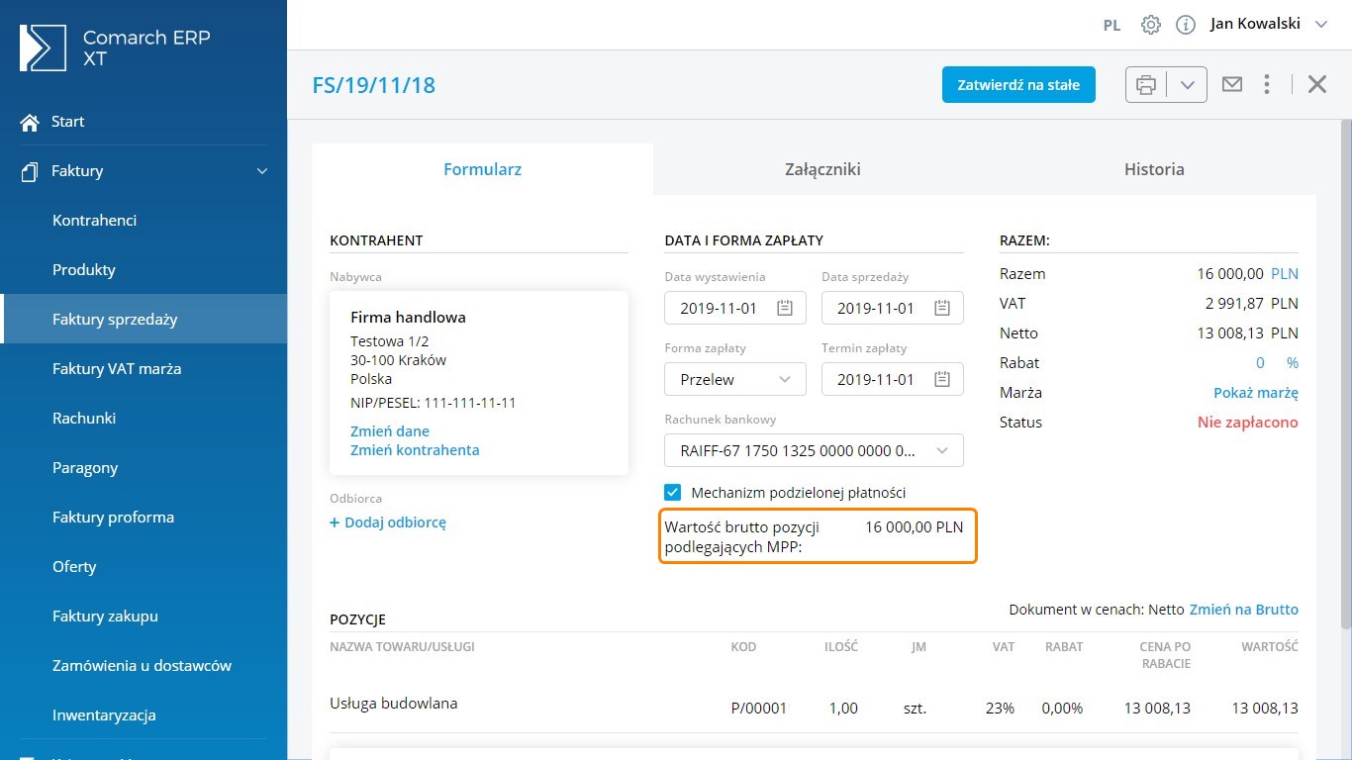
Task: Open Zamówienia u dostawców in sidebar
Action: 144,665
